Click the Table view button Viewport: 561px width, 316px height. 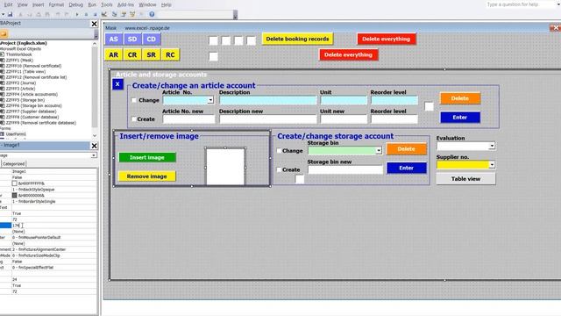[465, 179]
